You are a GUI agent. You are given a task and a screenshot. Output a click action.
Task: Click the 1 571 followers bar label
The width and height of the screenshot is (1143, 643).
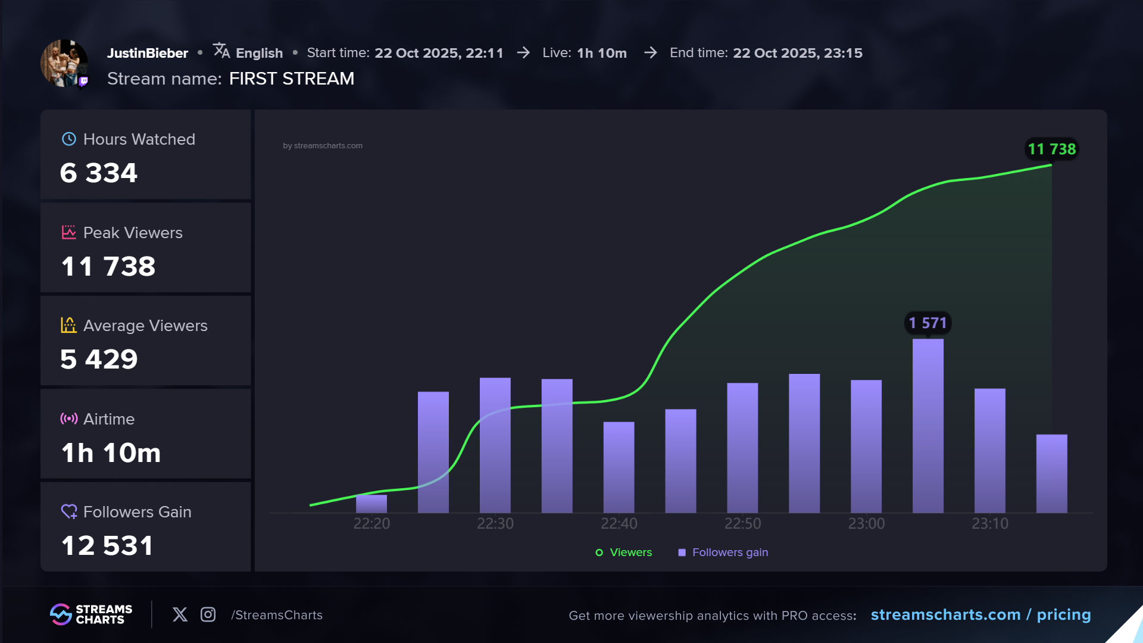(927, 323)
